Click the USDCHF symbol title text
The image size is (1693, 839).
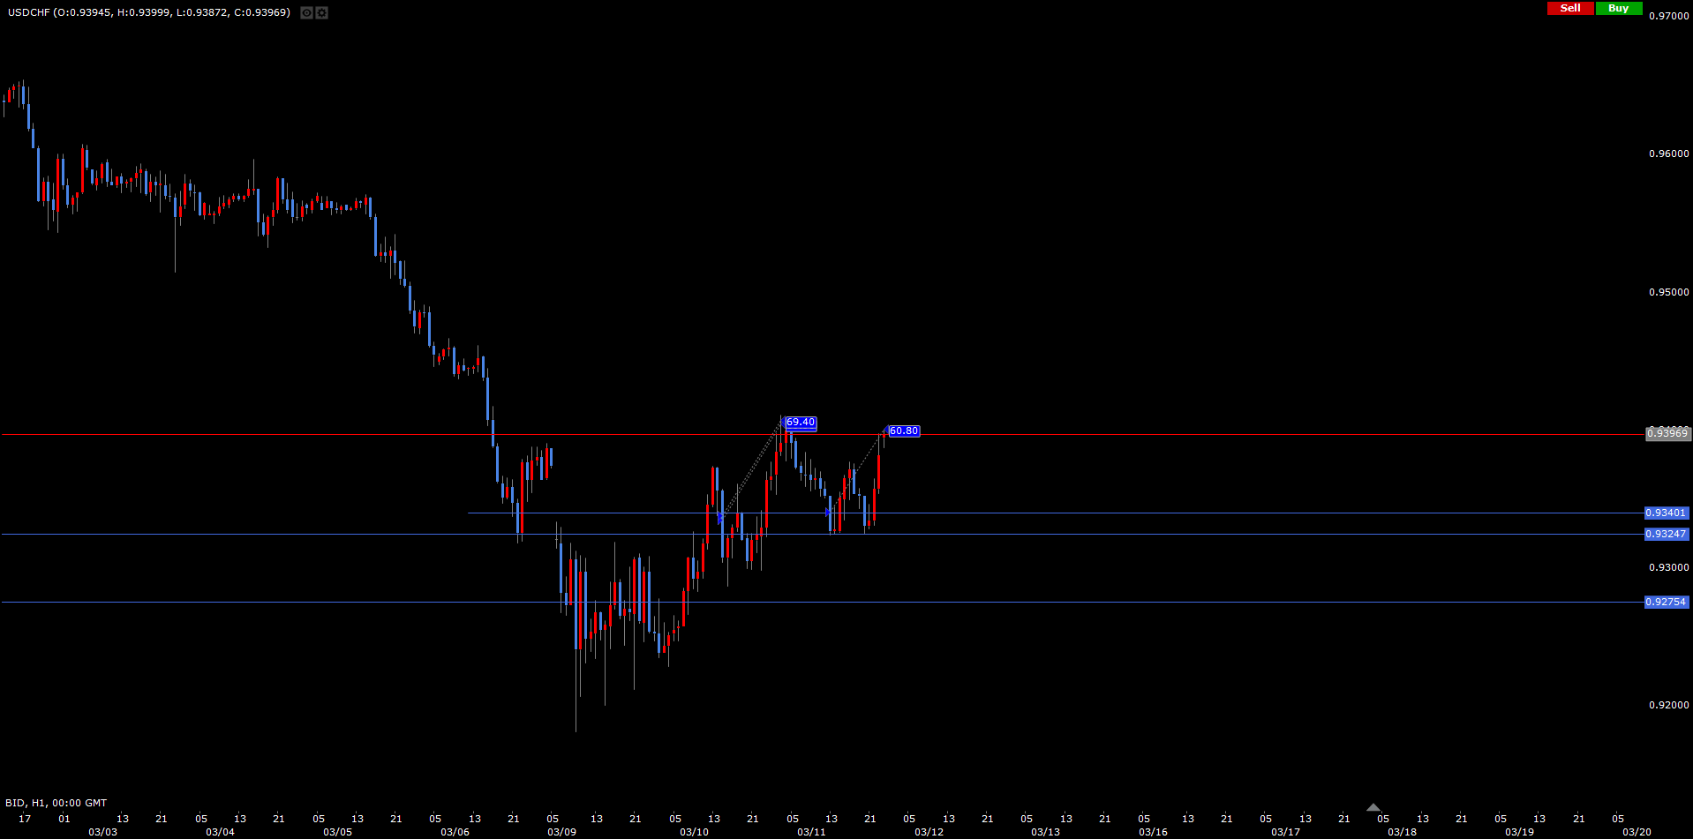147,12
